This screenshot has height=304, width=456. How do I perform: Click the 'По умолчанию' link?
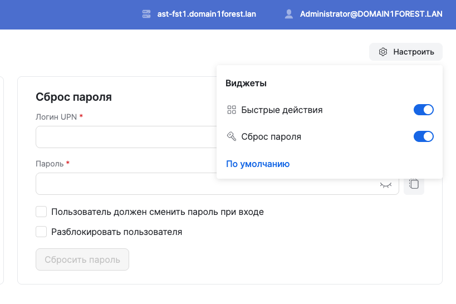coord(257,164)
